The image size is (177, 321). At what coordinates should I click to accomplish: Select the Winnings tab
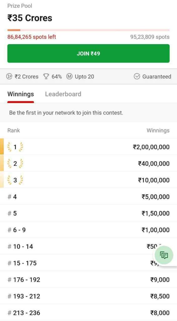[x=21, y=94]
